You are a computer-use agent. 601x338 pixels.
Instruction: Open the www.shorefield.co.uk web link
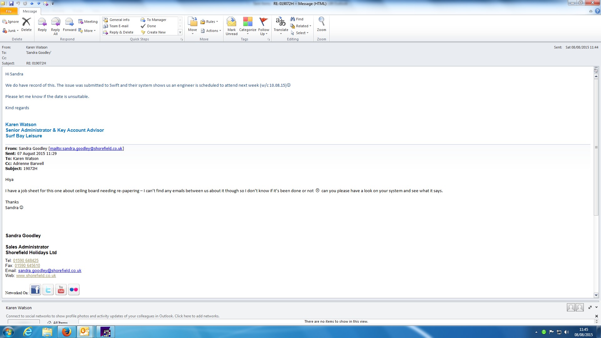[36, 276]
